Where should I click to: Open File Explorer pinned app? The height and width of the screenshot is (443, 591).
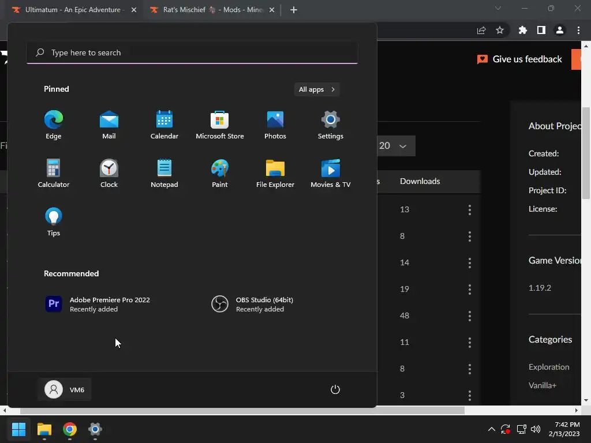[x=275, y=174]
